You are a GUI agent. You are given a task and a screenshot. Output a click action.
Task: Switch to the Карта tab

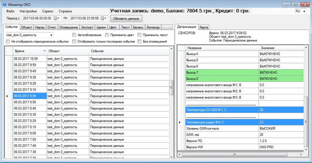(x=204, y=27)
